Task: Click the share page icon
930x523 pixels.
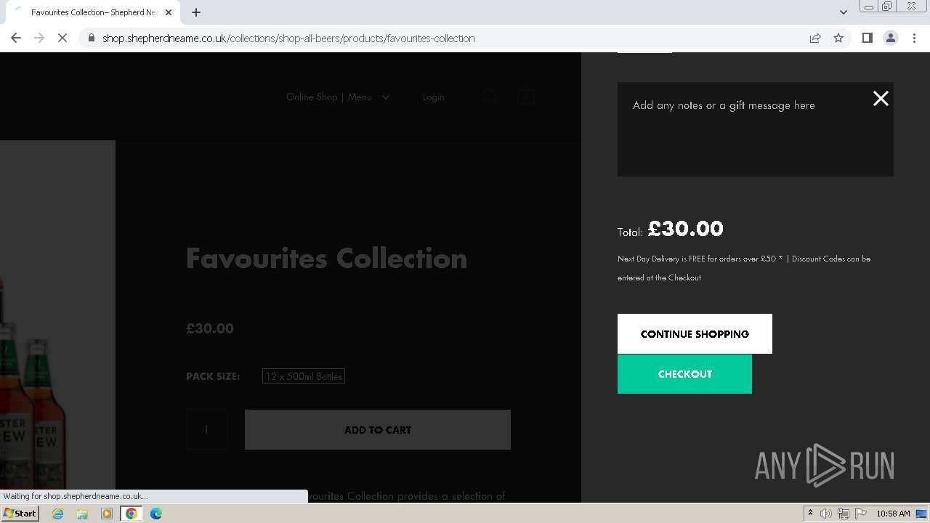Action: click(815, 38)
